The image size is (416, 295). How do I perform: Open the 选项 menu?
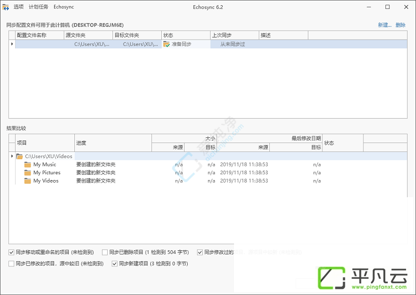coord(19,7)
